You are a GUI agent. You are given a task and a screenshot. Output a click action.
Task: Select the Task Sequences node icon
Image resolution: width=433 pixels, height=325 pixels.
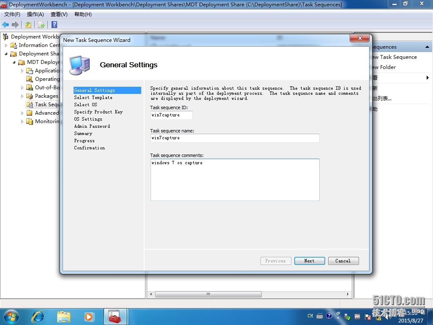(x=30, y=105)
